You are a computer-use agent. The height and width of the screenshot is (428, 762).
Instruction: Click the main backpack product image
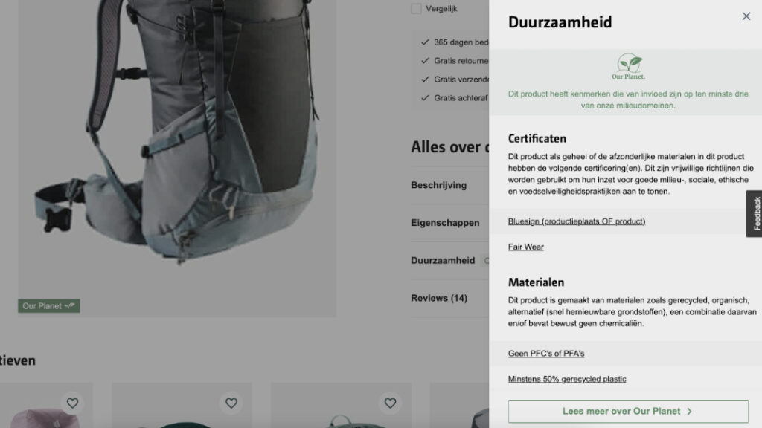(177, 134)
